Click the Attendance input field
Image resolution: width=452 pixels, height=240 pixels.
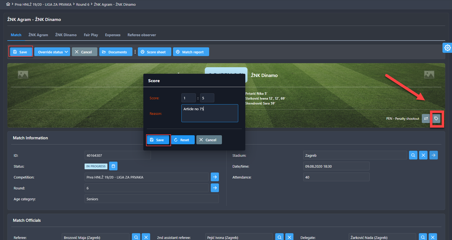tap(336, 177)
